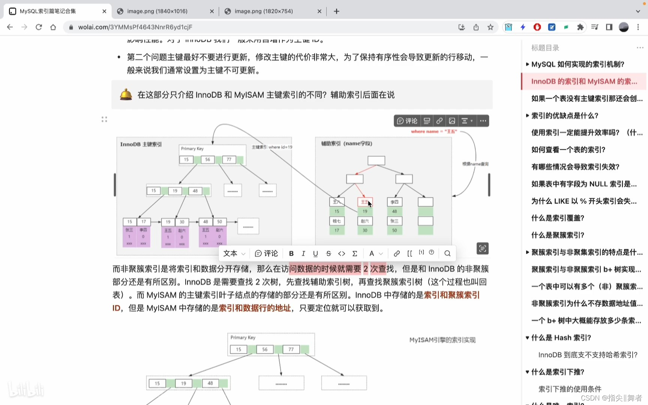Screen dimensions: 648x405
Task: Go to 什么是聚簇索引 outline entry
Action: [x=558, y=235]
